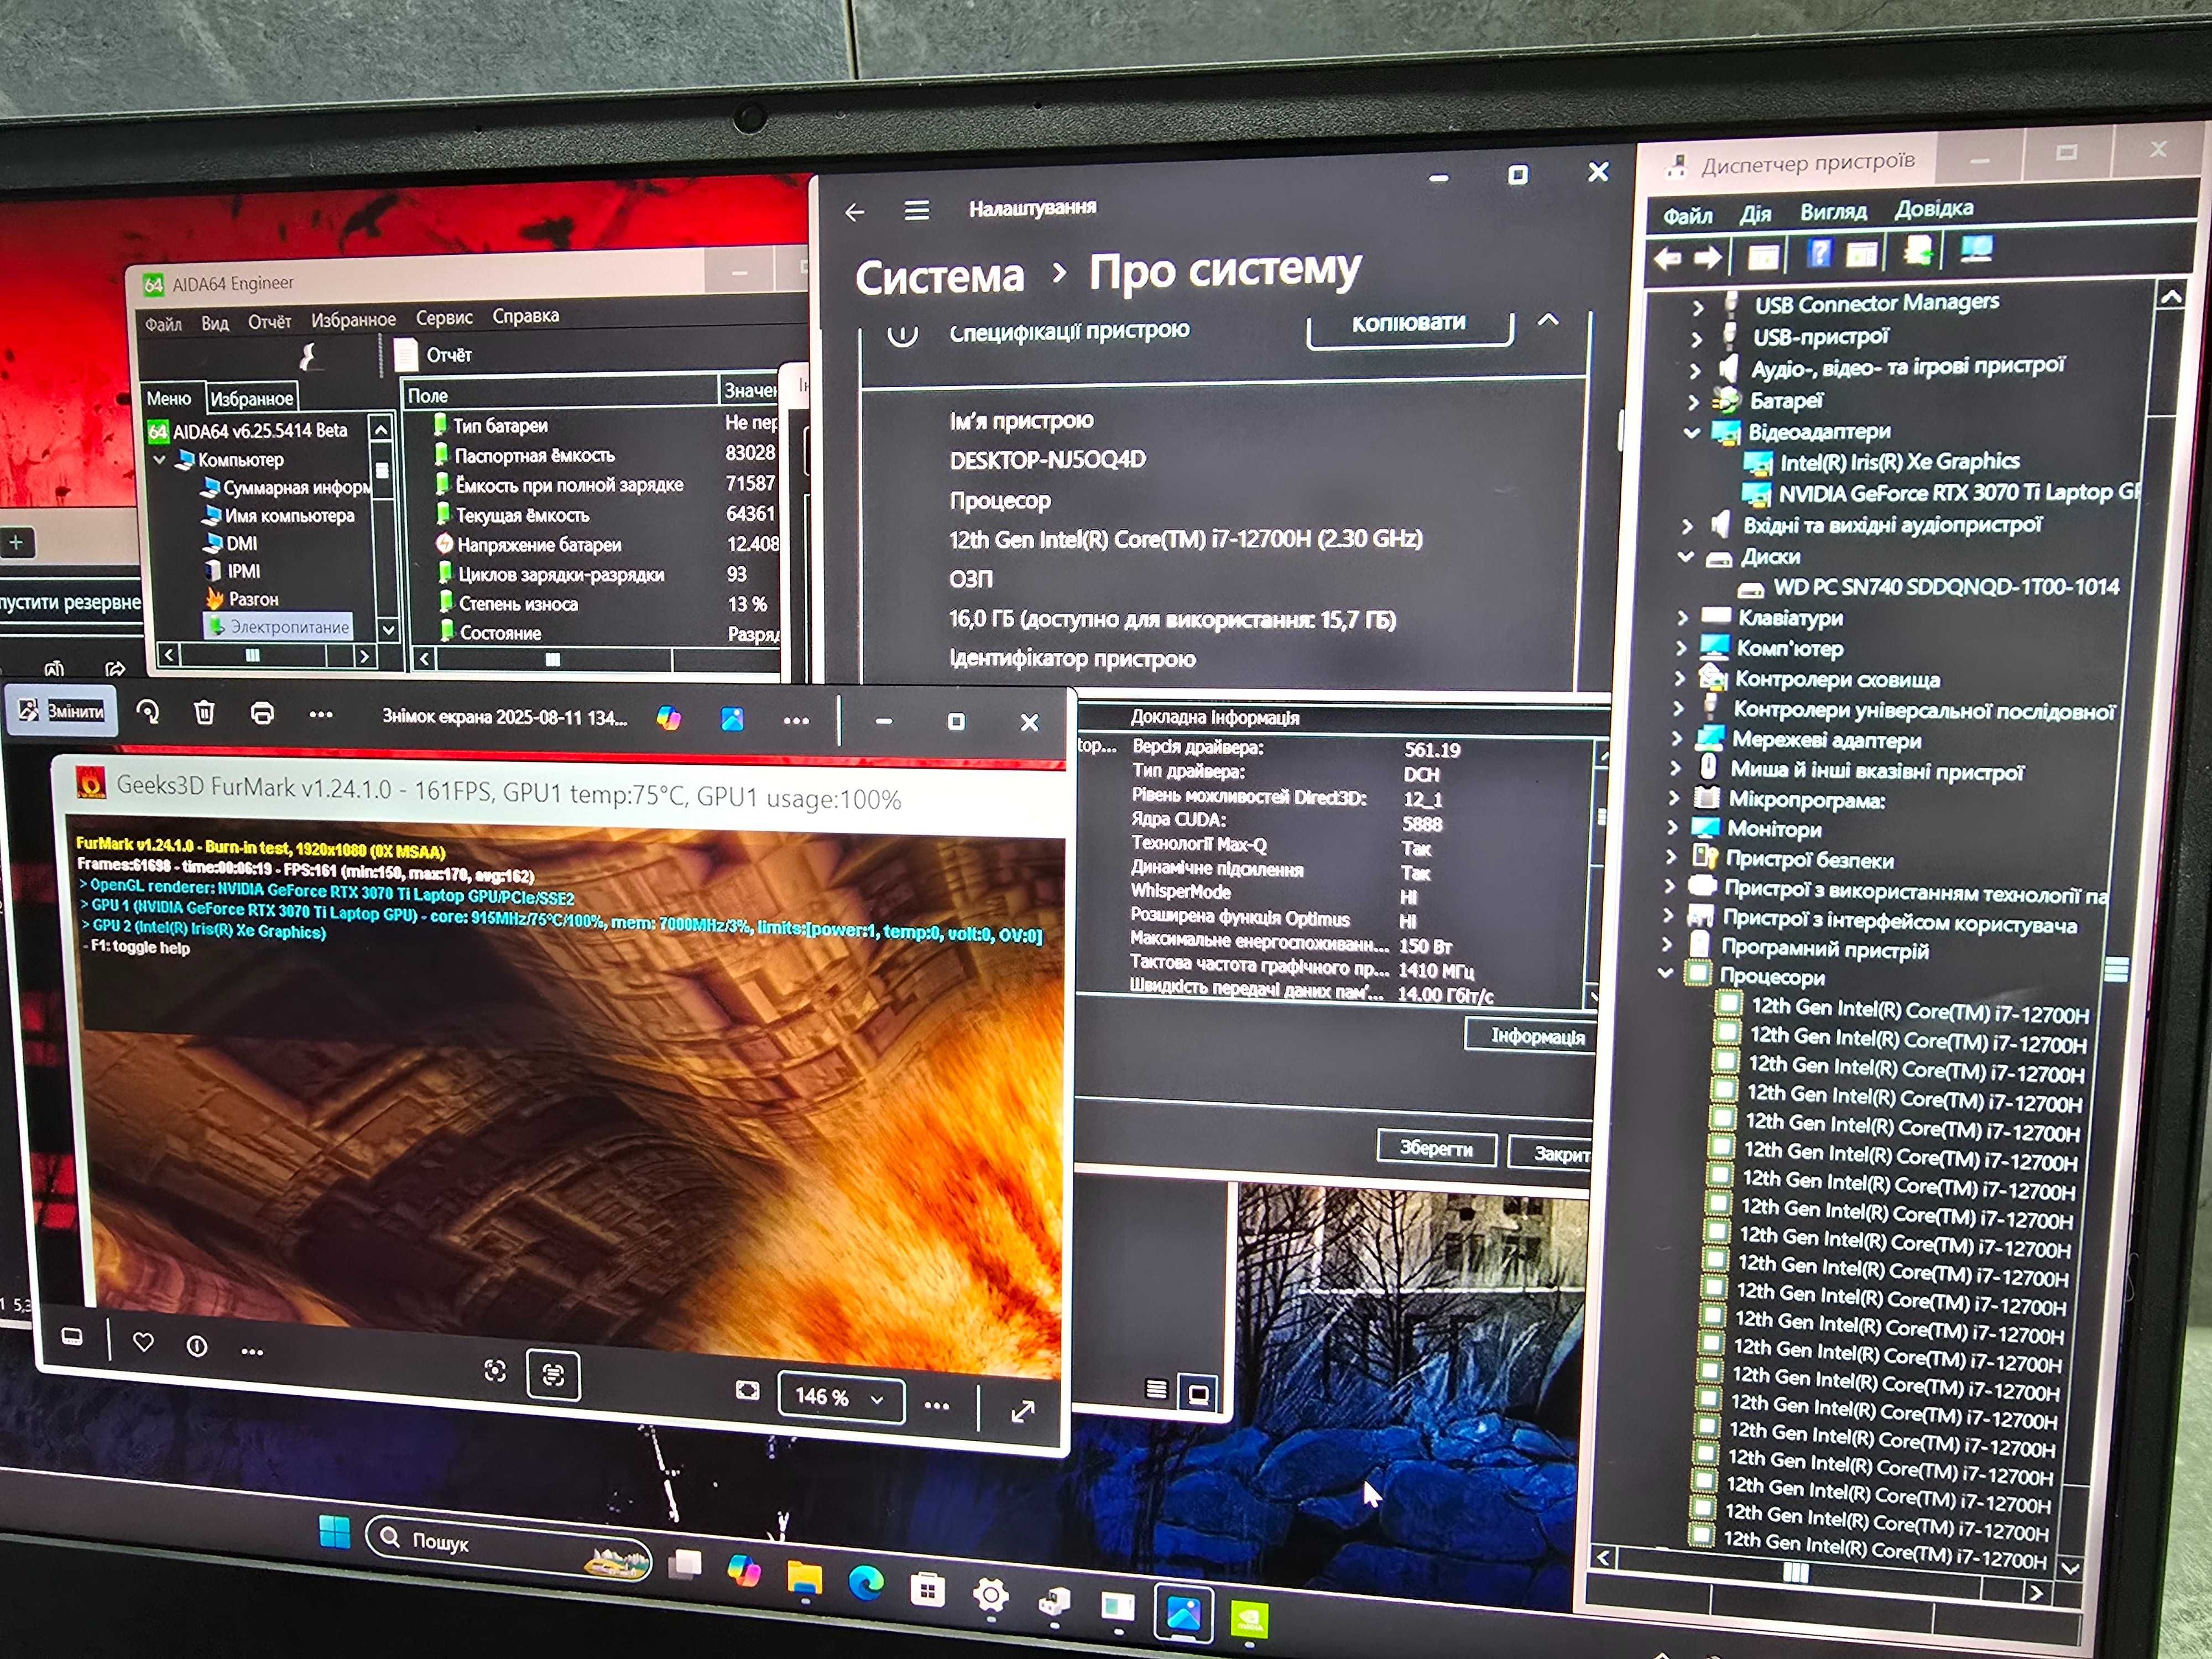This screenshot has height=1659, width=2212.
Task: Mark image as favorite with heart
Action: (143, 1342)
